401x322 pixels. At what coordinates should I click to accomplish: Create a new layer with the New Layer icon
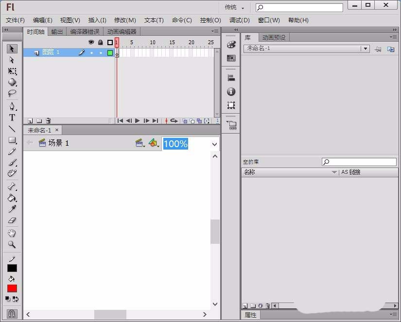30,120
